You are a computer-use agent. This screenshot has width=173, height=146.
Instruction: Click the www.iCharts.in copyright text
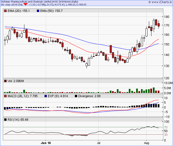160,2
